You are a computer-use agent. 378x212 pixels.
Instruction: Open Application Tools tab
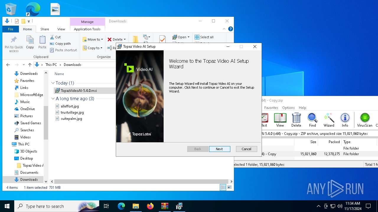pyautogui.click(x=87, y=29)
